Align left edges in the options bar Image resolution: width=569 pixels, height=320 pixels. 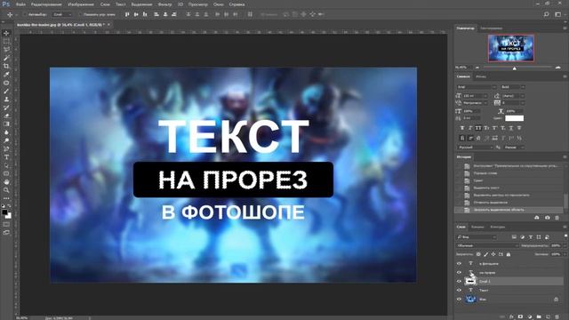pos(156,14)
